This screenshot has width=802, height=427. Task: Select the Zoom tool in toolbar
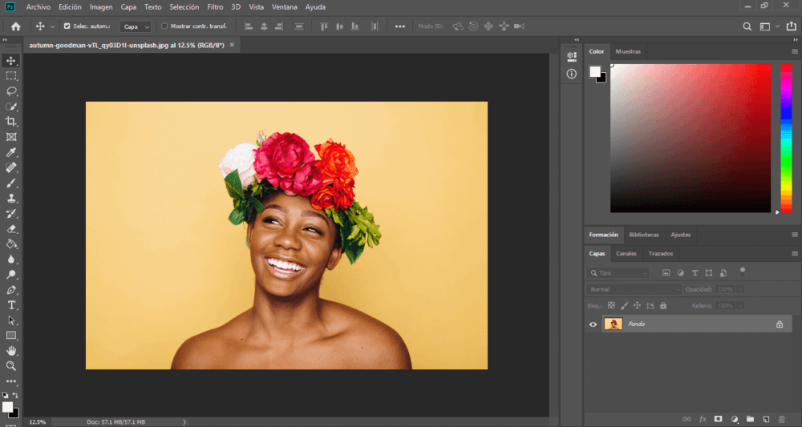[x=11, y=365]
